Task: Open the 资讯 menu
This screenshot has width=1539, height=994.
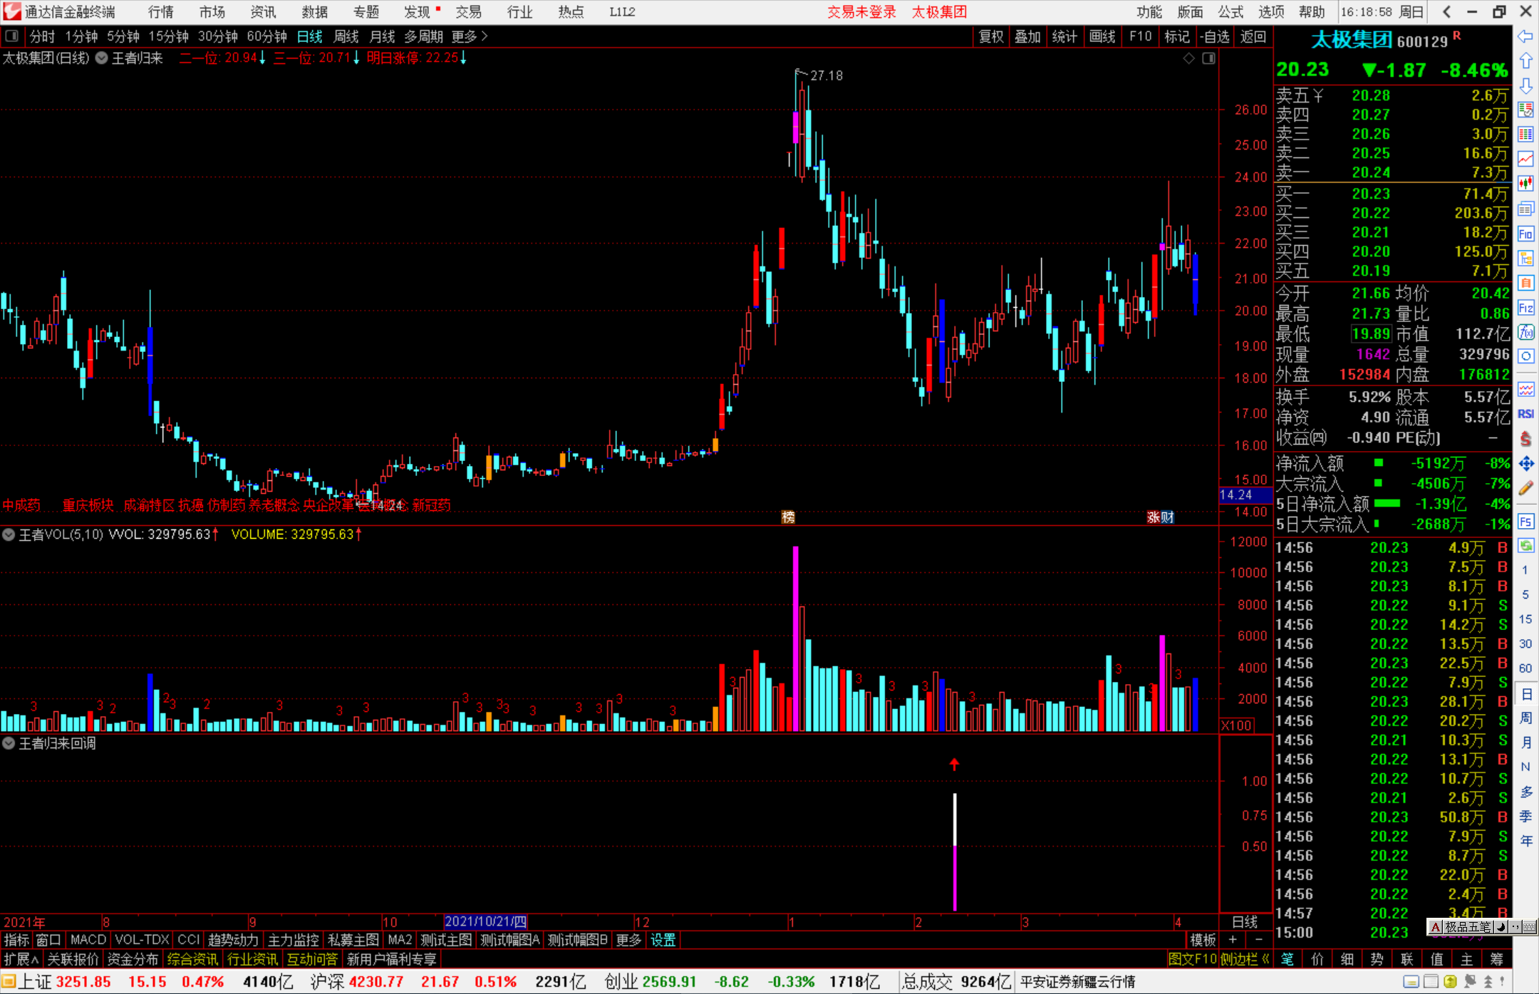Action: [263, 11]
